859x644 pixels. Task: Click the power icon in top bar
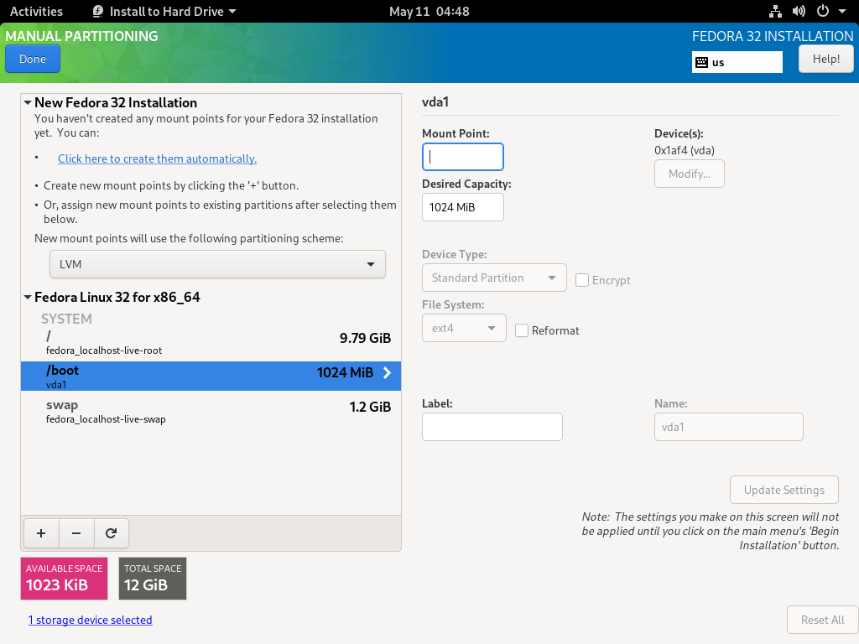[x=822, y=11]
